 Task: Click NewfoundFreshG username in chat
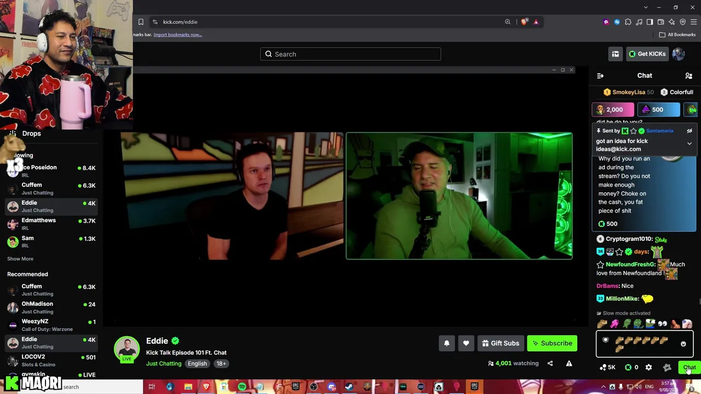point(630,264)
